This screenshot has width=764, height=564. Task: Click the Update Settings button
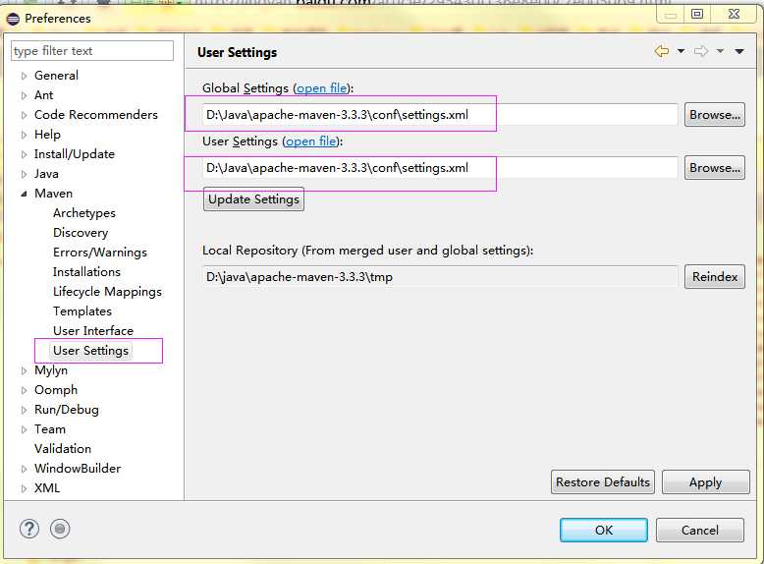pyautogui.click(x=254, y=198)
